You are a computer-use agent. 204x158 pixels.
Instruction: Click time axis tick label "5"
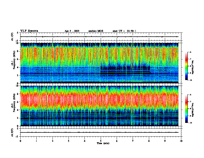(x=101, y=141)
